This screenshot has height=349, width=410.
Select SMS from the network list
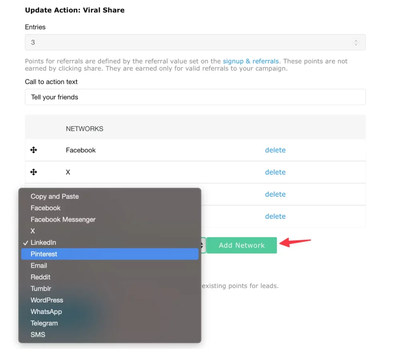coord(110,334)
